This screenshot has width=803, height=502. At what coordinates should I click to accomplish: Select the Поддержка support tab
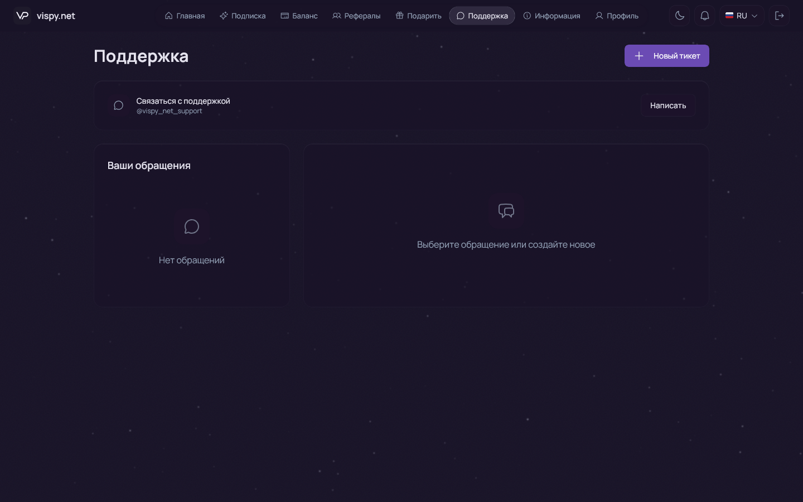[482, 16]
